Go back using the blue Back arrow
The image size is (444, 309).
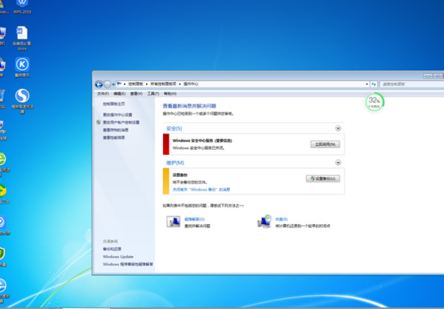[99, 84]
